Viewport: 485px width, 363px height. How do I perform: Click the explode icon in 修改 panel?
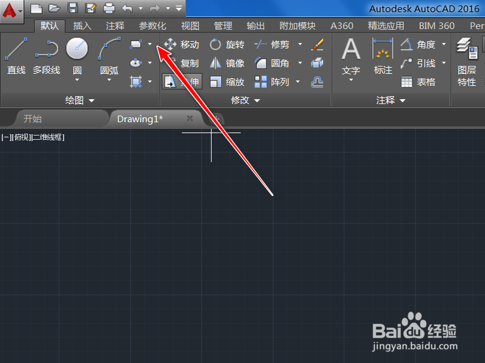[317, 63]
